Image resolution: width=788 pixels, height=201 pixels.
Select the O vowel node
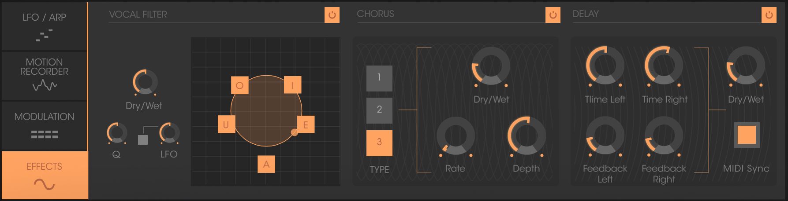239,85
